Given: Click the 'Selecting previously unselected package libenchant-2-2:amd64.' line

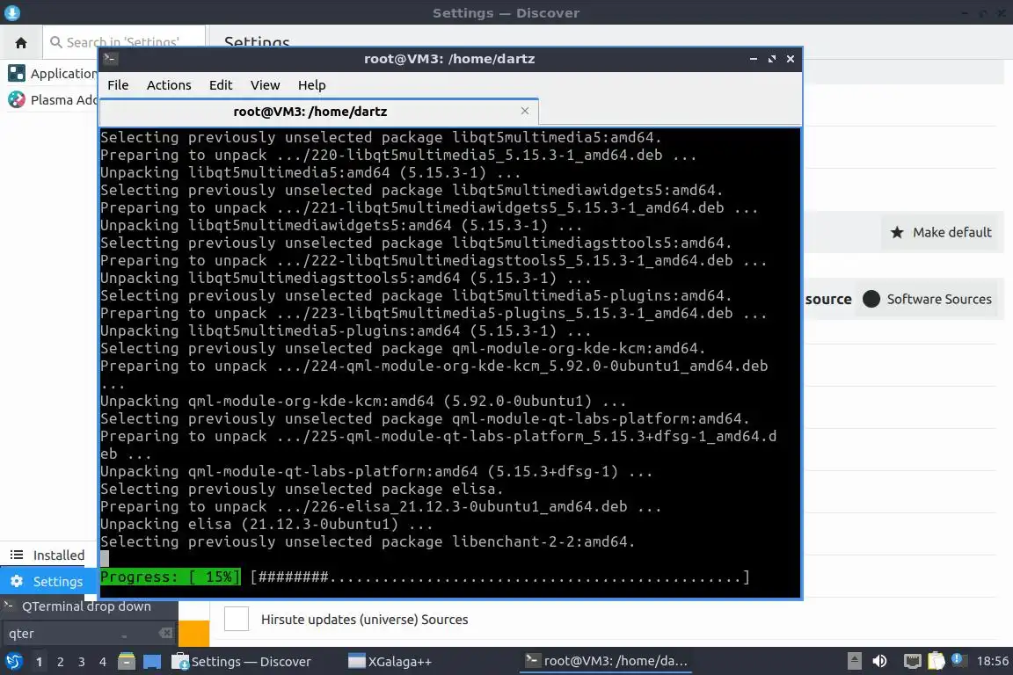Looking at the screenshot, I should tap(368, 541).
